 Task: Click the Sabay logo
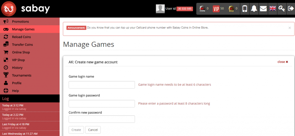(x=25, y=9)
